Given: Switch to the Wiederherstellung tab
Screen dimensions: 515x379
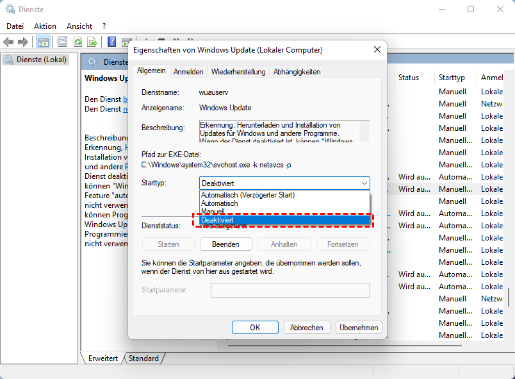Looking at the screenshot, I should pyautogui.click(x=238, y=72).
